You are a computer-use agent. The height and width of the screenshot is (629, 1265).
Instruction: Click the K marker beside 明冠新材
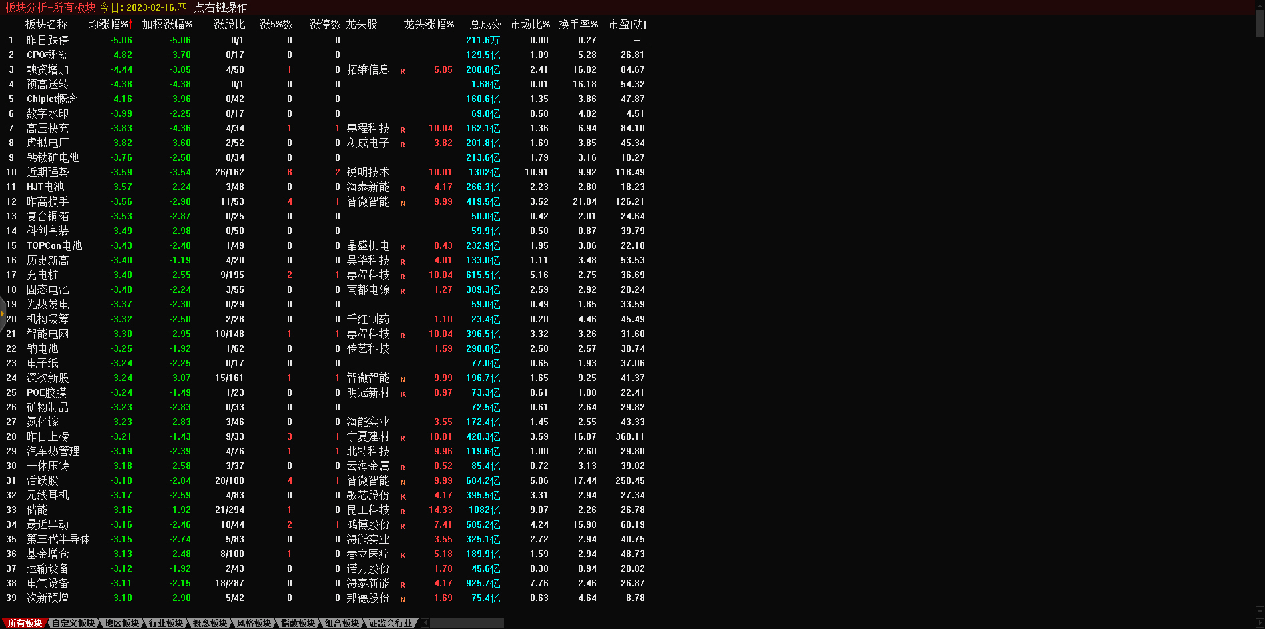click(403, 394)
